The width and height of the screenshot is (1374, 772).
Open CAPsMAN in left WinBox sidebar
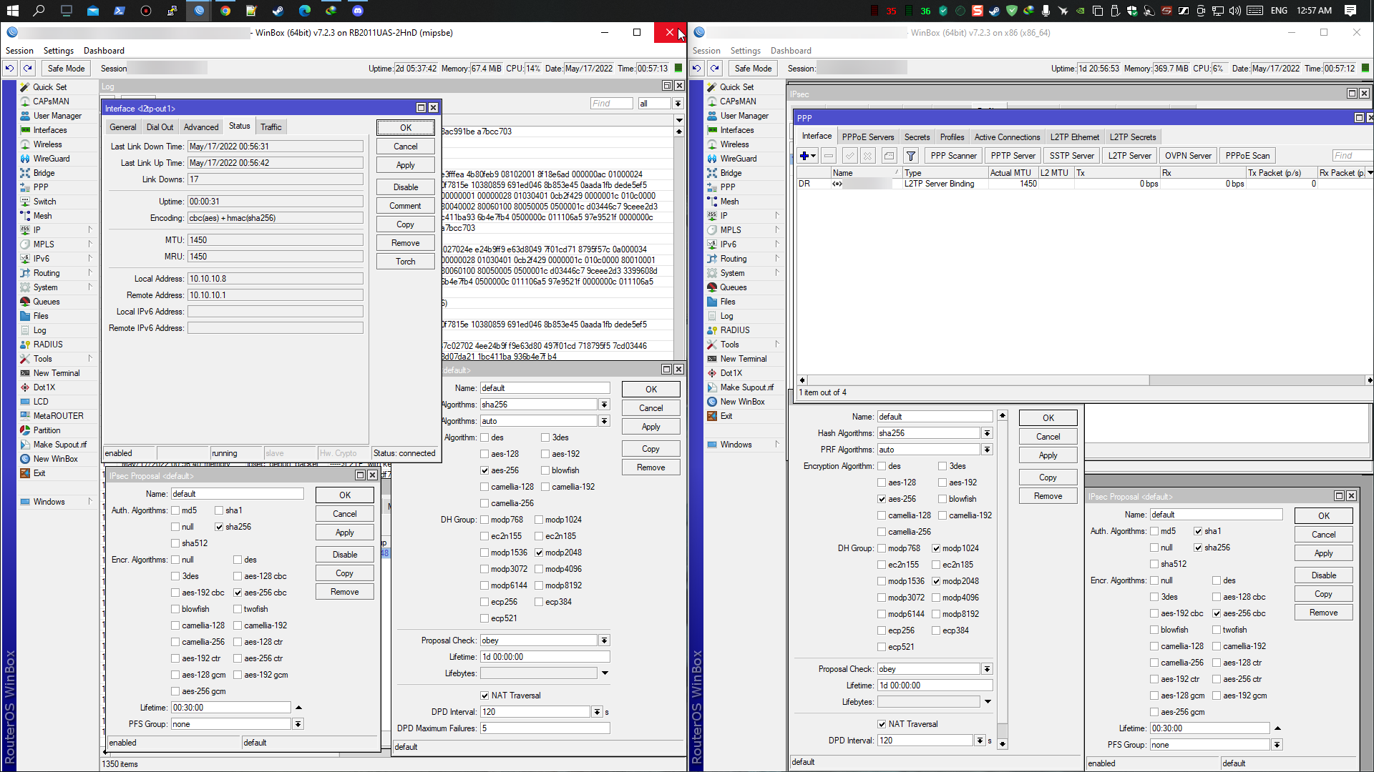[51, 101]
